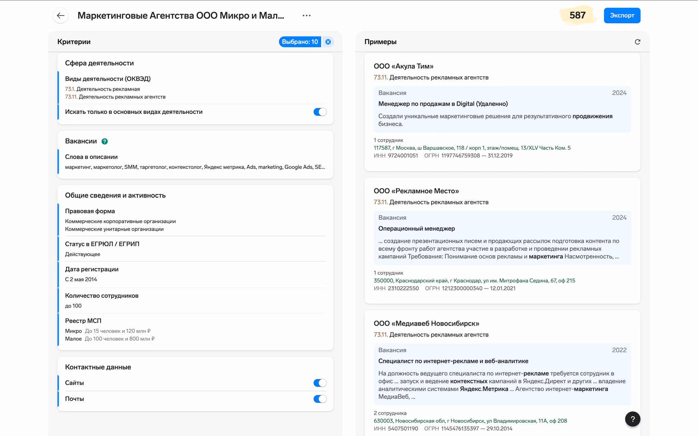The image size is (698, 436).
Task: Open the Количество сотрудников criterion
Action: 102,296
